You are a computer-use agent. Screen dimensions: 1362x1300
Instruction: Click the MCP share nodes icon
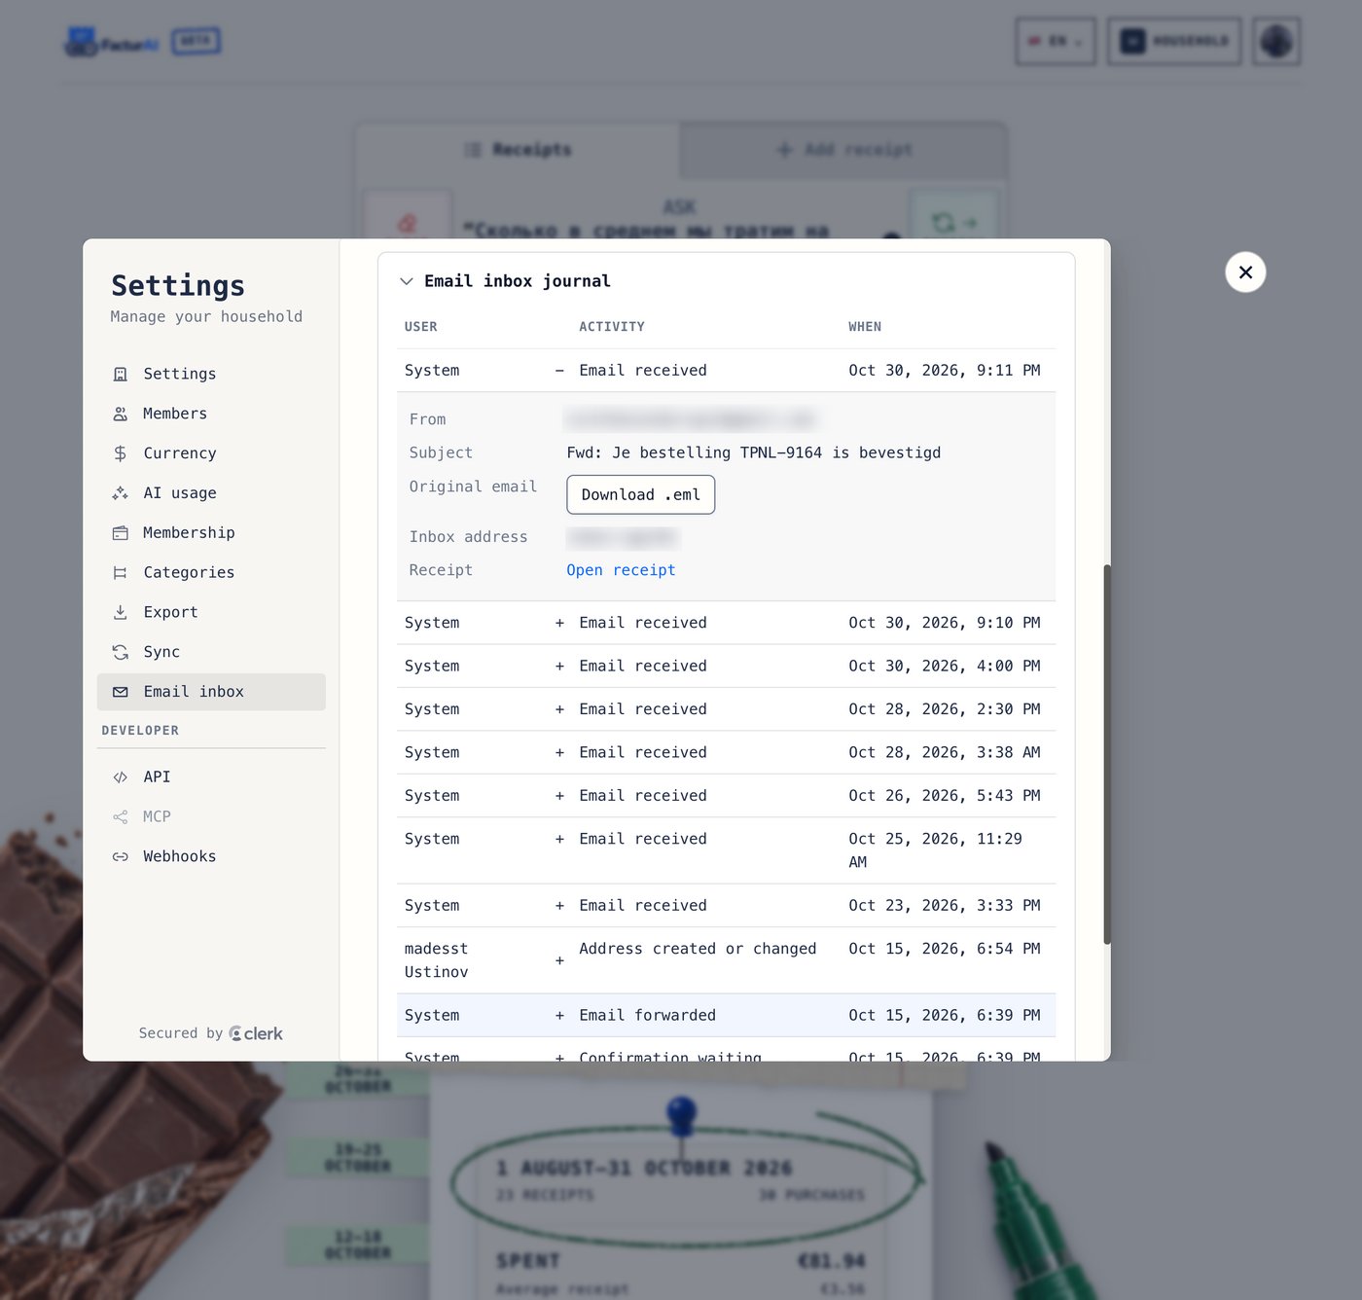(x=121, y=816)
